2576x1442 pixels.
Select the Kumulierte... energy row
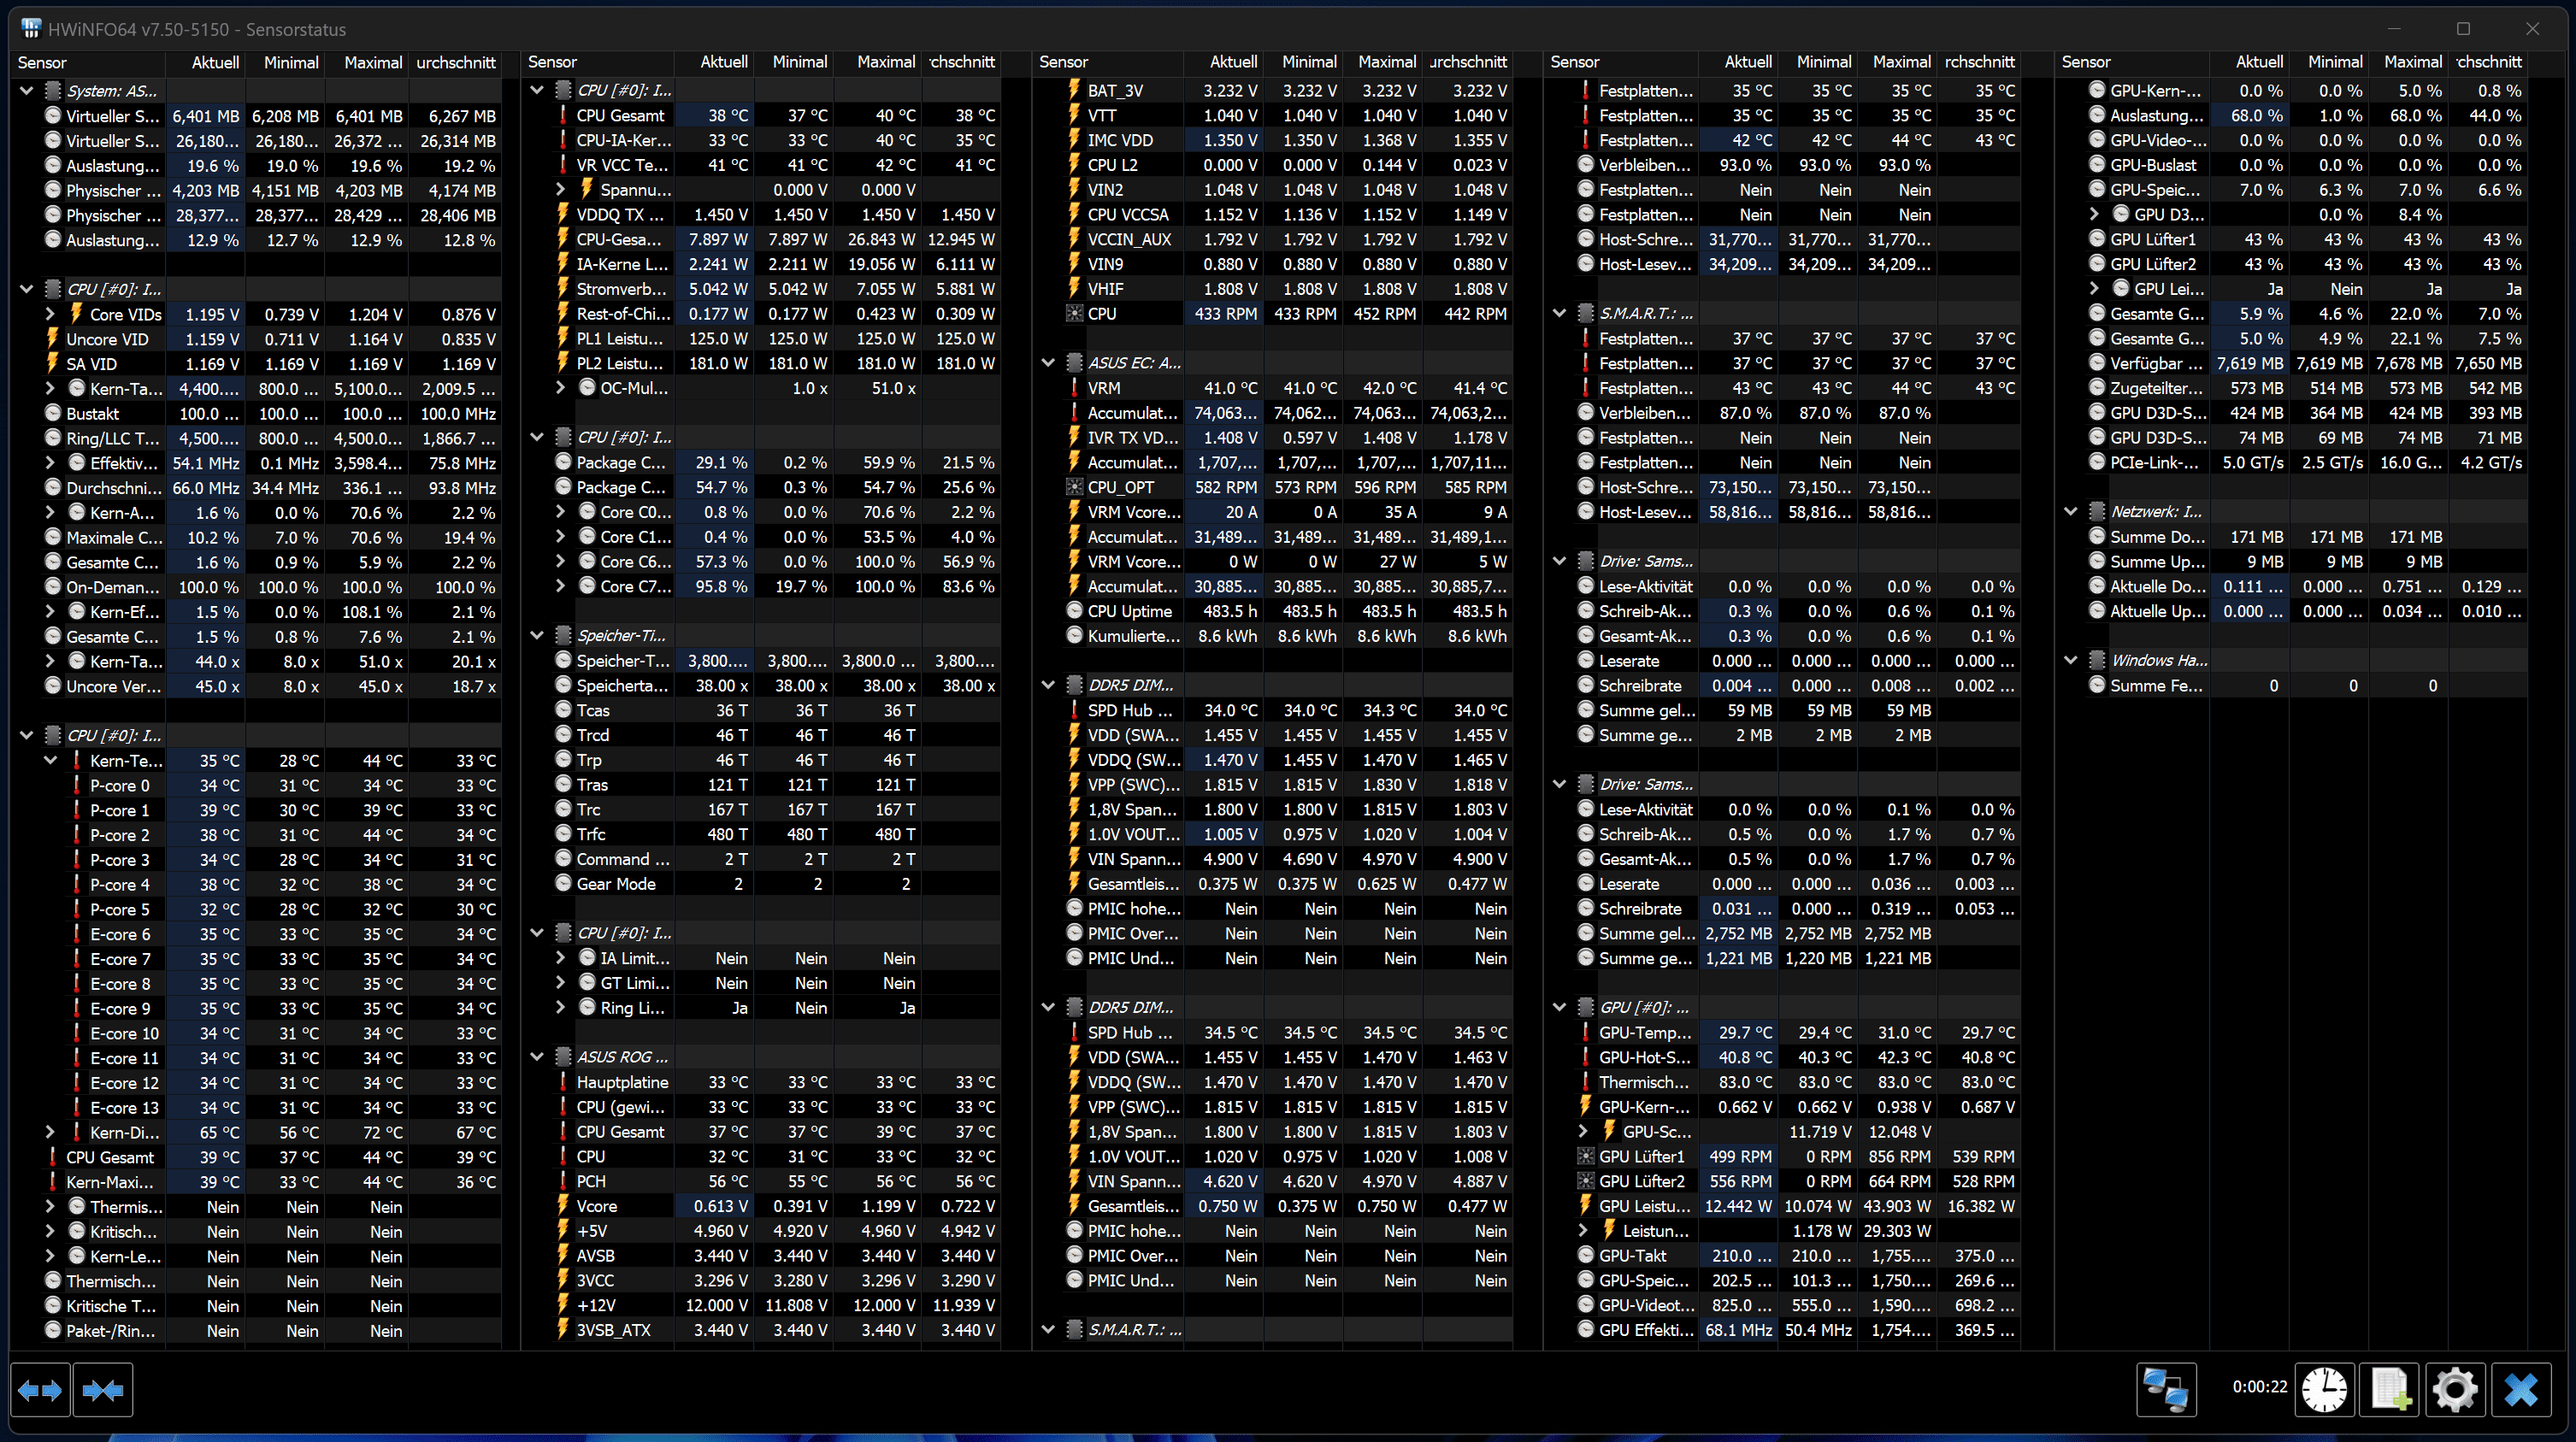click(1273, 636)
